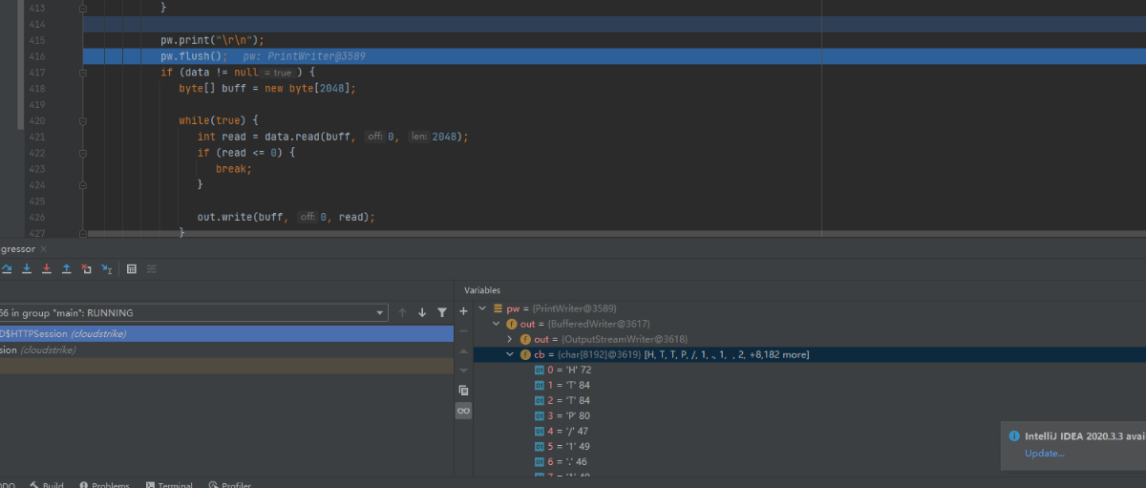Add a new watch with plus icon

464,311
